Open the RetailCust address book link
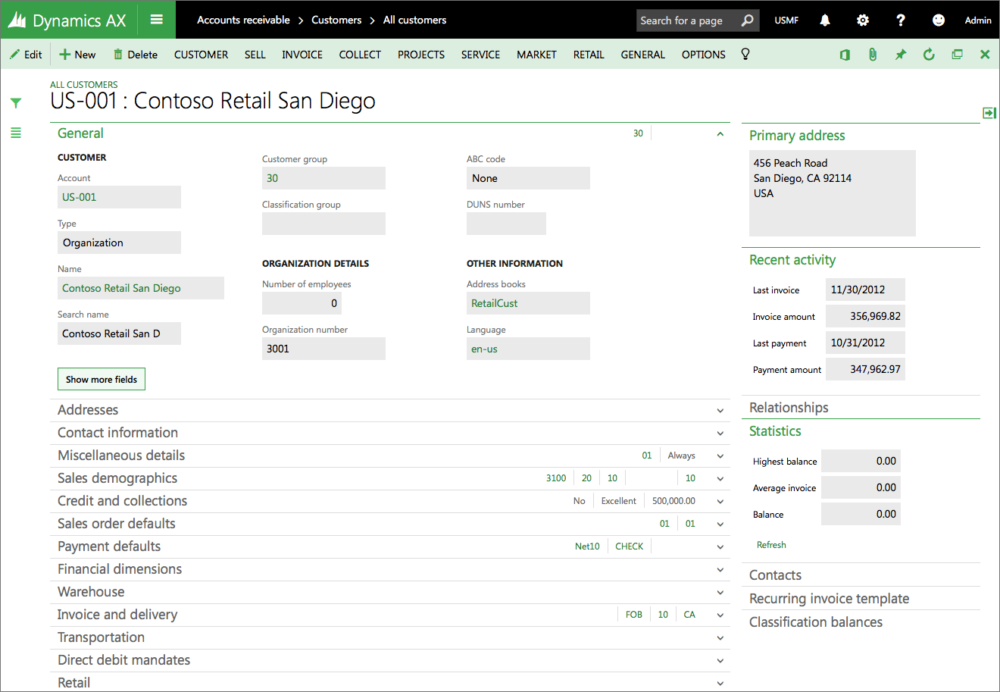This screenshot has height=692, width=1000. tap(495, 303)
